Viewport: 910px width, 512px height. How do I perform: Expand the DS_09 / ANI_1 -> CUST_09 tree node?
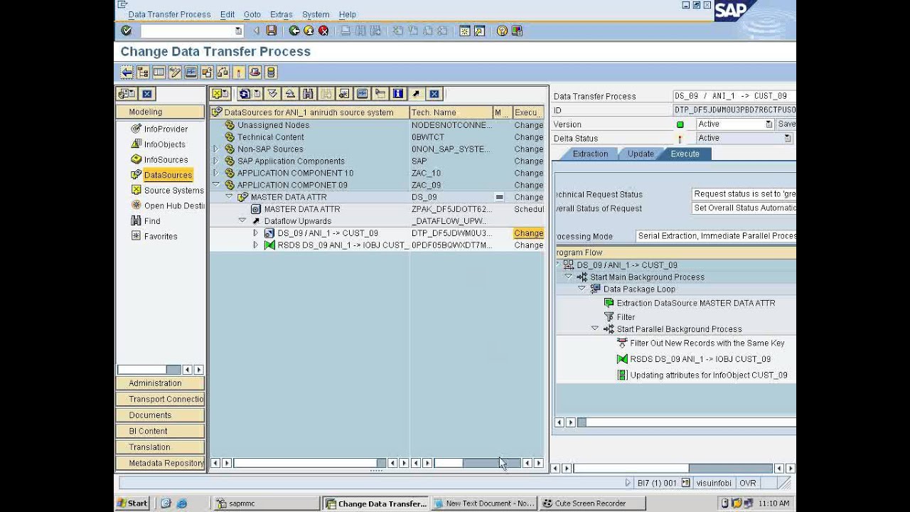(x=255, y=233)
